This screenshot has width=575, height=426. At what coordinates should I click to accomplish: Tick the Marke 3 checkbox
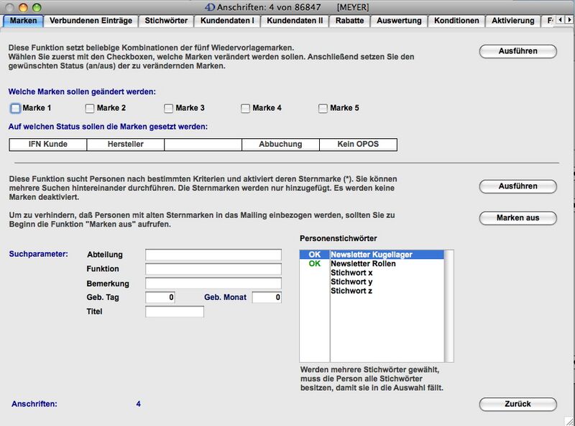point(168,109)
